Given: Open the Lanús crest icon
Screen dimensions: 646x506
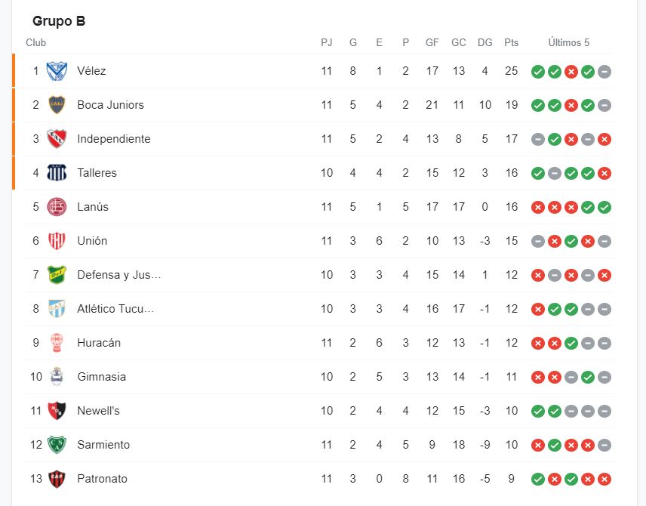Looking at the screenshot, I should pyautogui.click(x=57, y=207).
